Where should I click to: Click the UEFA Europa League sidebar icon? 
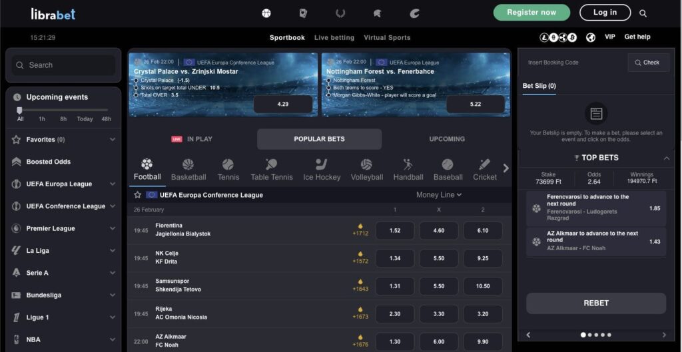(x=16, y=184)
